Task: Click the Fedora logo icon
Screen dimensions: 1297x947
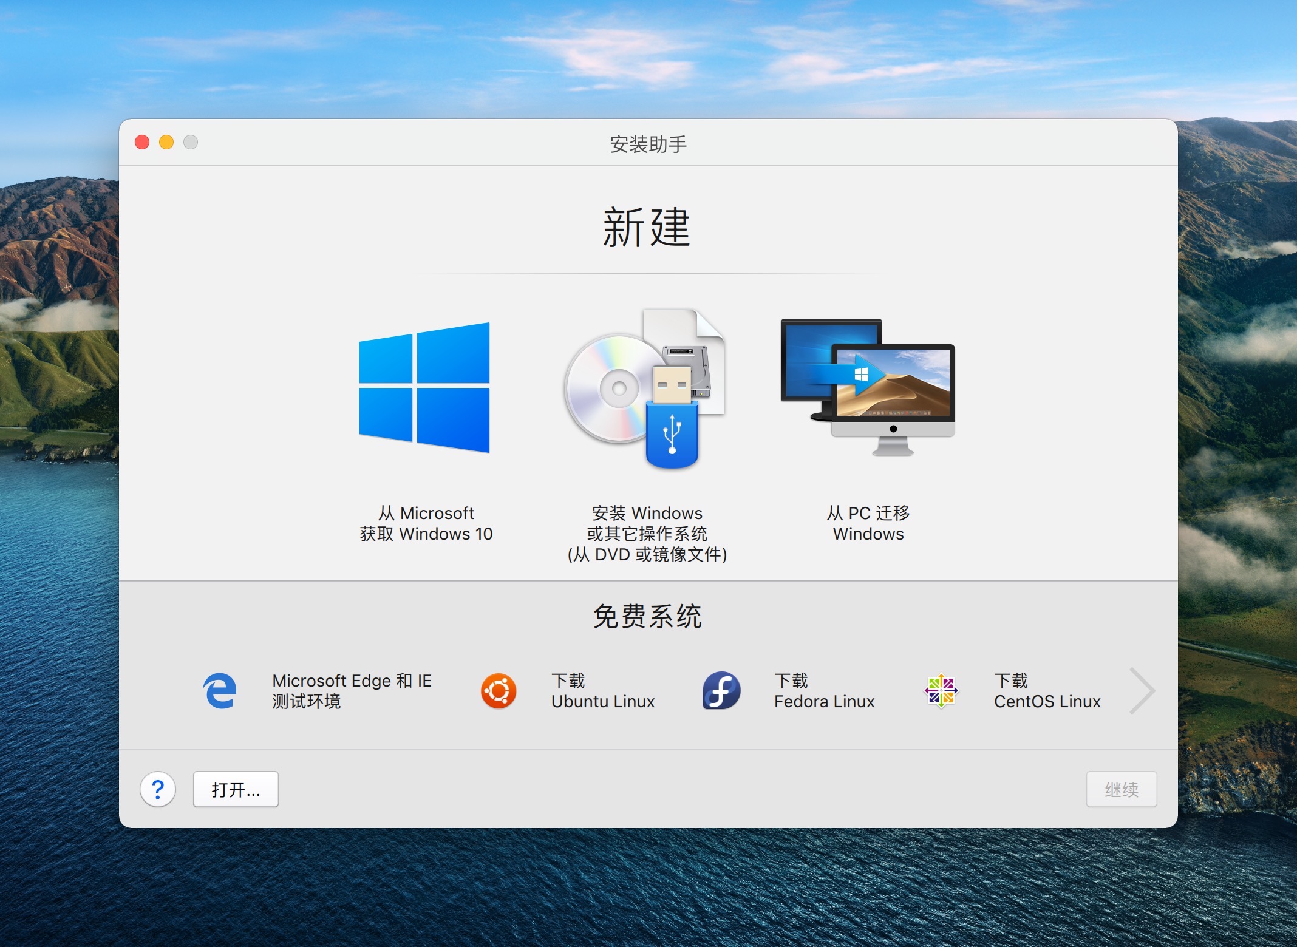Action: [721, 691]
